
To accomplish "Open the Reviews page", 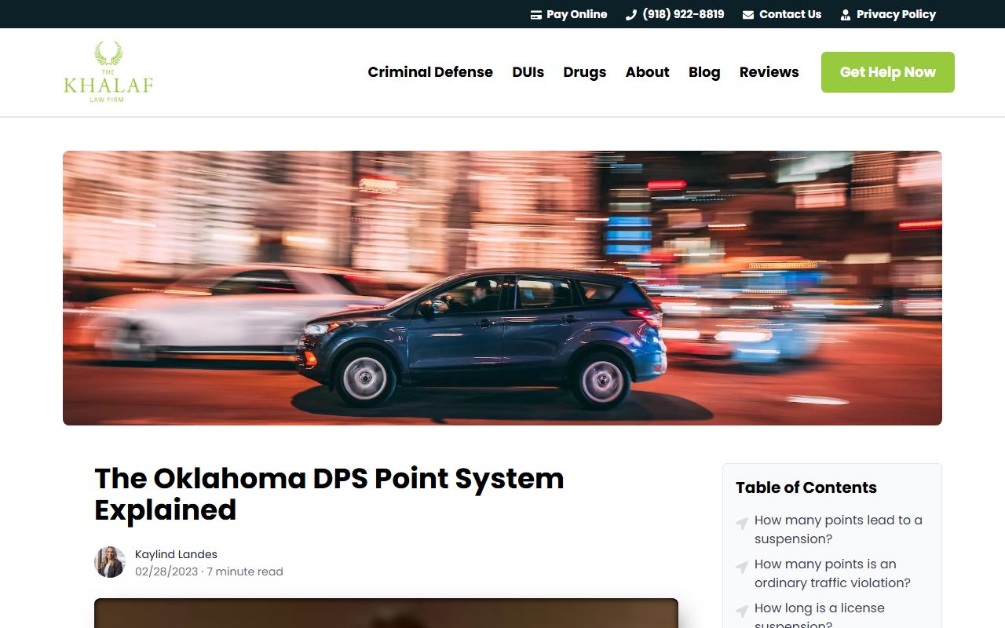I will [x=769, y=72].
